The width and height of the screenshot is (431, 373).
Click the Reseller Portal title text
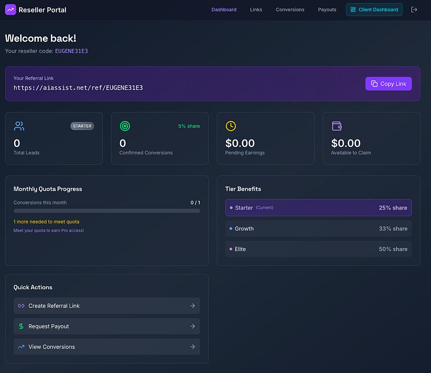click(x=42, y=10)
